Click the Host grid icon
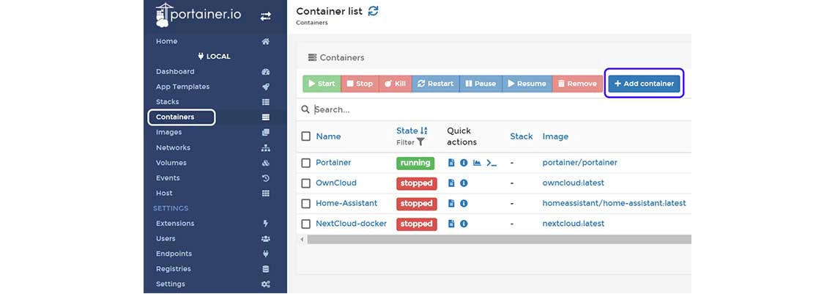835x294 pixels. [x=266, y=194]
